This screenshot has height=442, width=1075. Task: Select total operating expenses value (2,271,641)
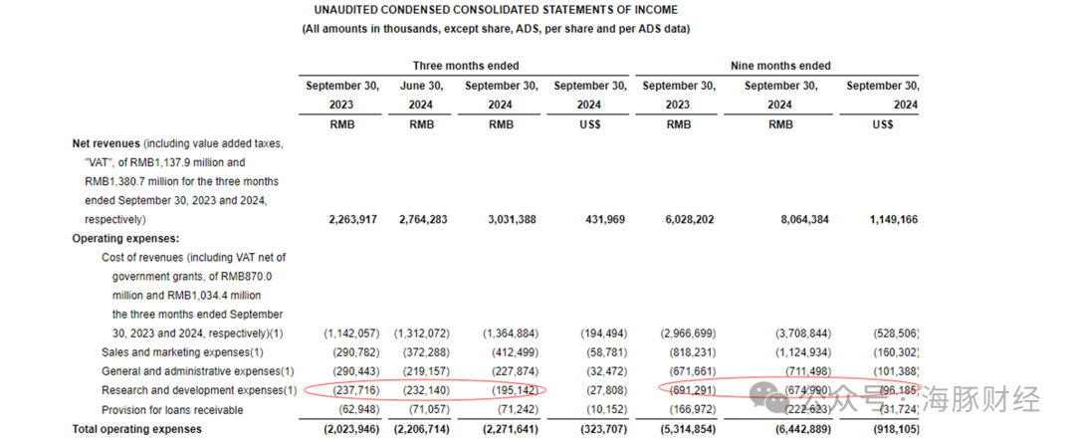coord(510,429)
